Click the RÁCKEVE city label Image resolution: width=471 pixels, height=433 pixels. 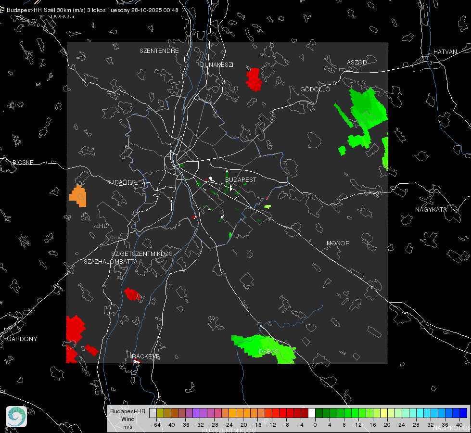(x=146, y=357)
